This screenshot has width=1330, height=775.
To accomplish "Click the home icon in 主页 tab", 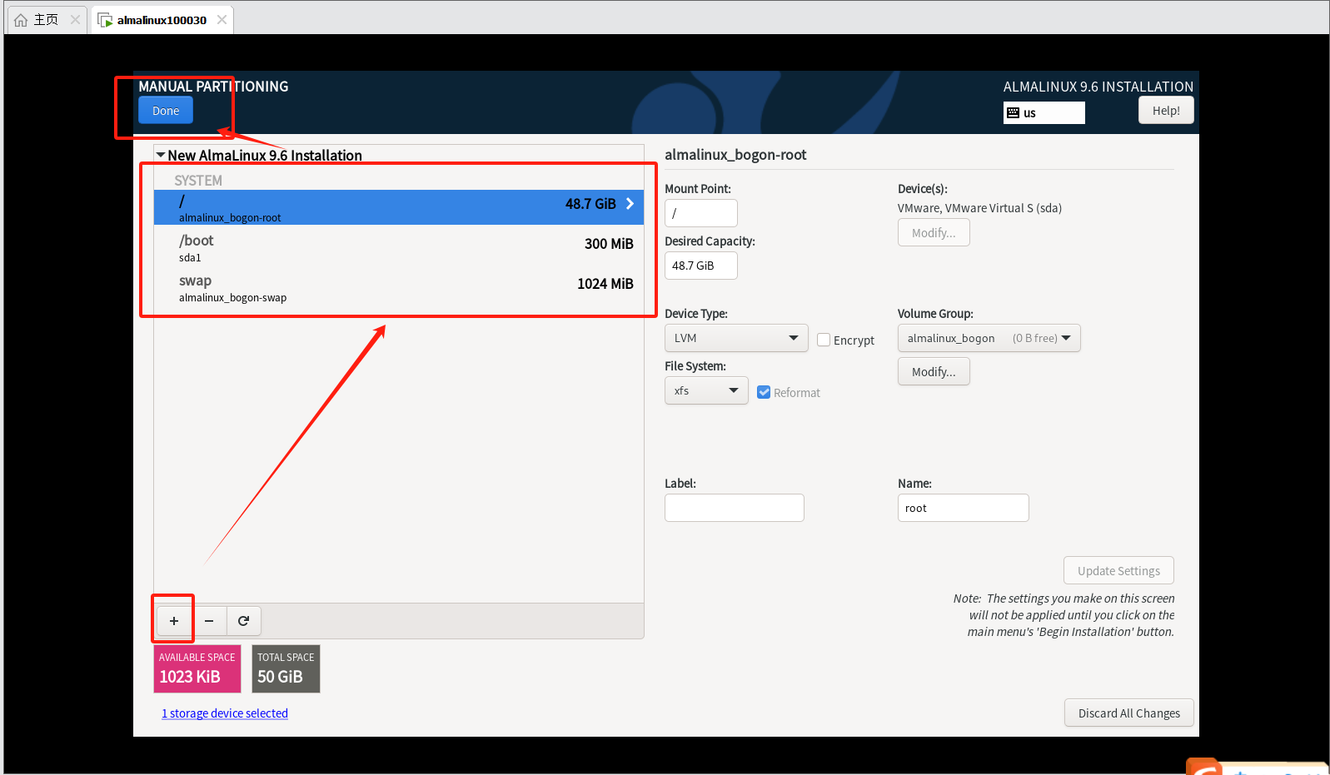I will click(x=21, y=20).
